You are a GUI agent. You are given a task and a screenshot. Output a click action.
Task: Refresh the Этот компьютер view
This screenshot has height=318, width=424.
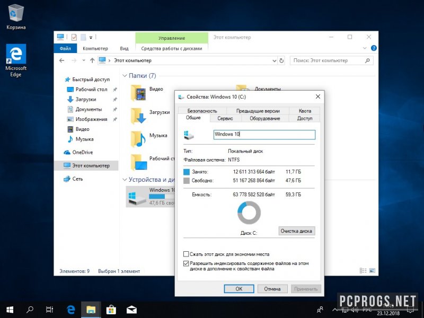click(281, 61)
